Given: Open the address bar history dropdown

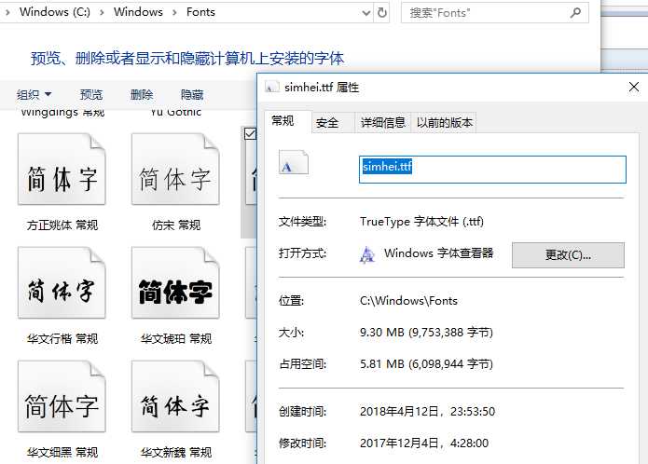Looking at the screenshot, I should click(365, 13).
